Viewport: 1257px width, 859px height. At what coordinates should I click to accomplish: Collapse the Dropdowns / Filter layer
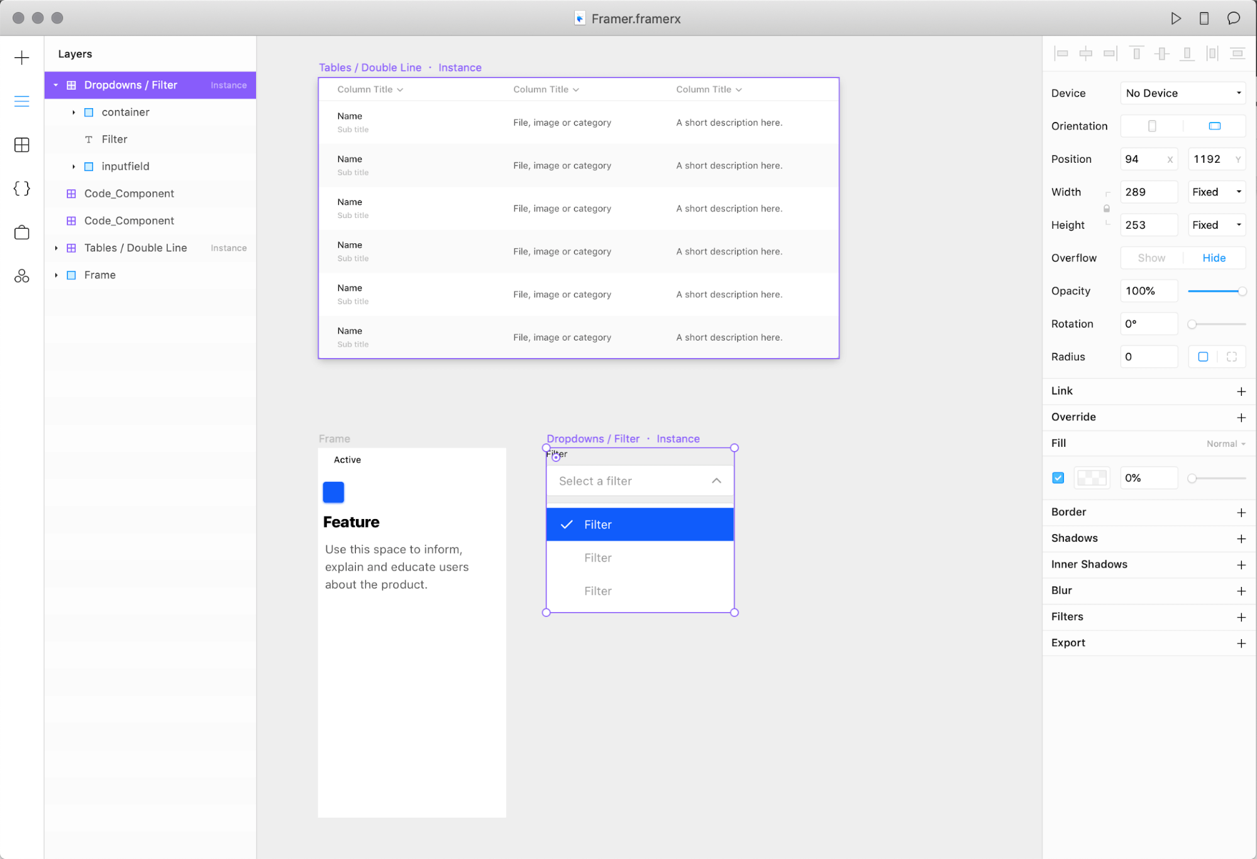[x=56, y=85]
